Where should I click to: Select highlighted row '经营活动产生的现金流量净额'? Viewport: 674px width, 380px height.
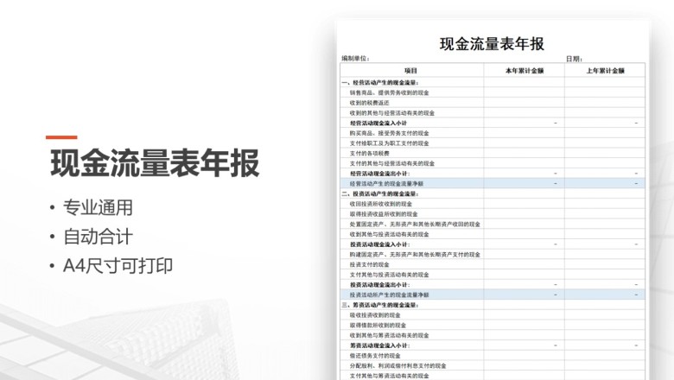pos(493,183)
